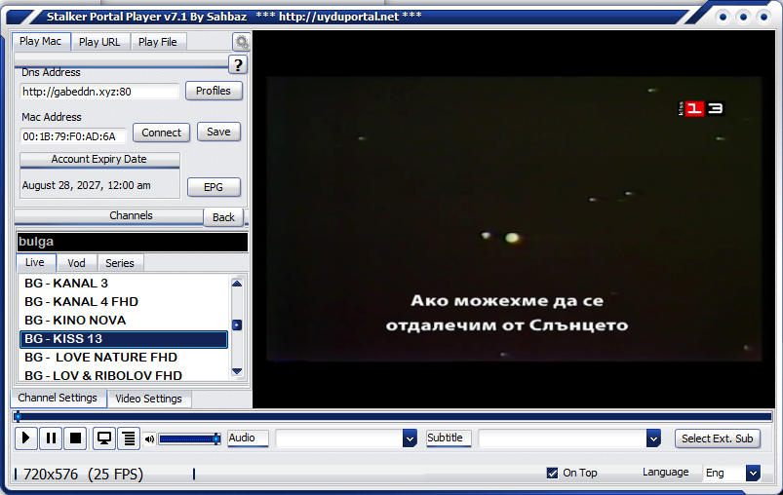Viewport: 783px width, 495px height.
Task: Open the Play File tab
Action: (157, 42)
